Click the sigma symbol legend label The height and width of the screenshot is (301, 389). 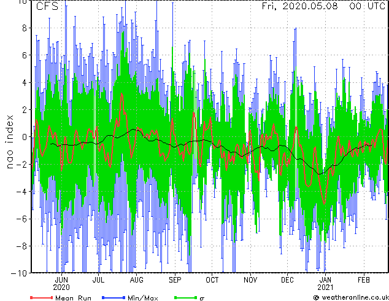coord(202,299)
